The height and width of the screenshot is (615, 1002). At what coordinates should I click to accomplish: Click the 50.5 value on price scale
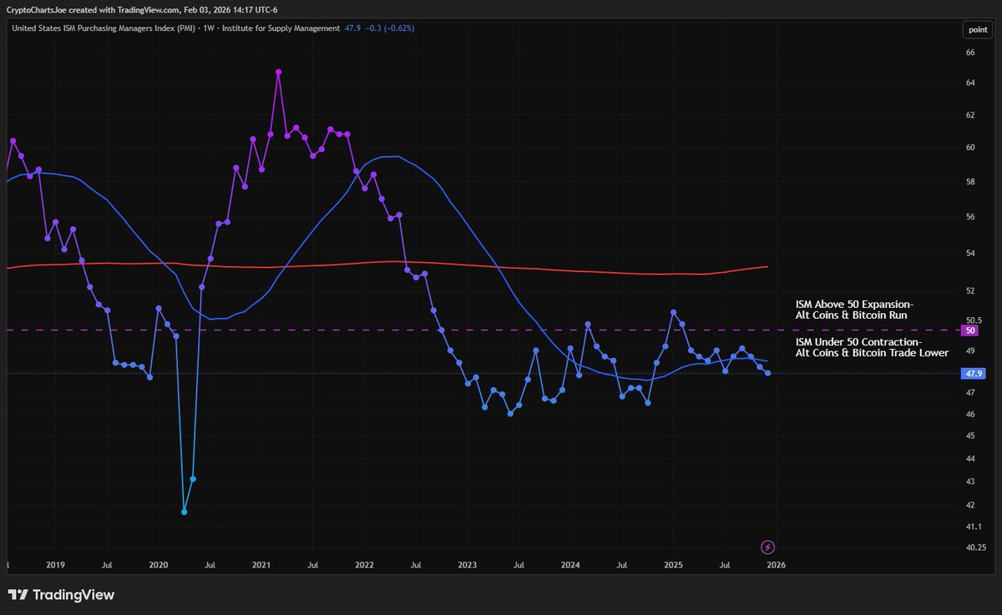tap(973, 320)
